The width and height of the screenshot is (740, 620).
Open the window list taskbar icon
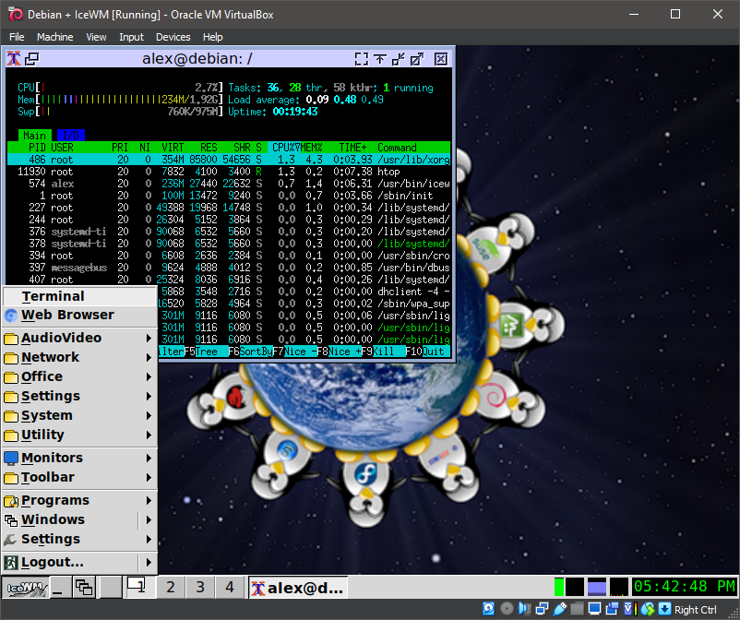click(x=84, y=587)
